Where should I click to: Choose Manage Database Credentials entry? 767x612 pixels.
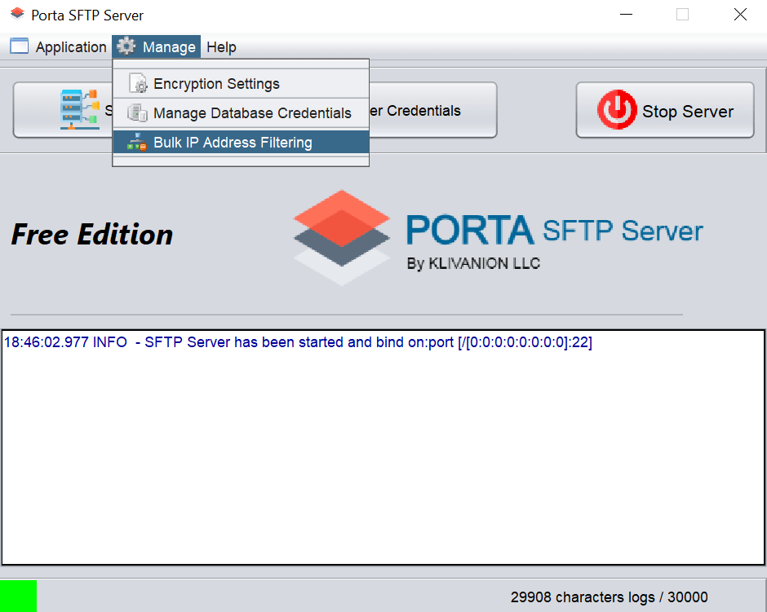coord(241,112)
